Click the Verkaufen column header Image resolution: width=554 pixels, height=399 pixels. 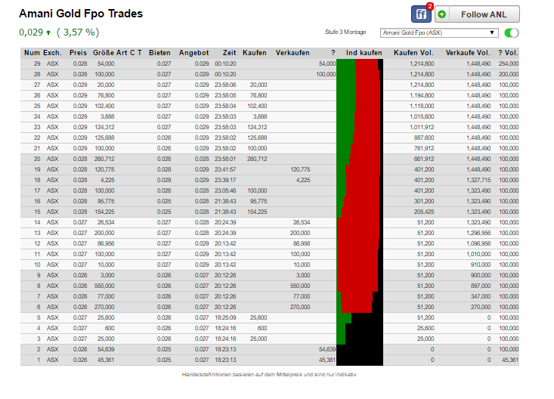pos(292,53)
